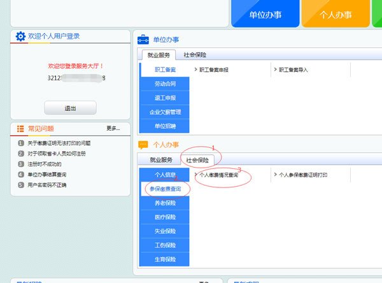Switch to 社会保险 tab under 个人办事

click(197, 159)
